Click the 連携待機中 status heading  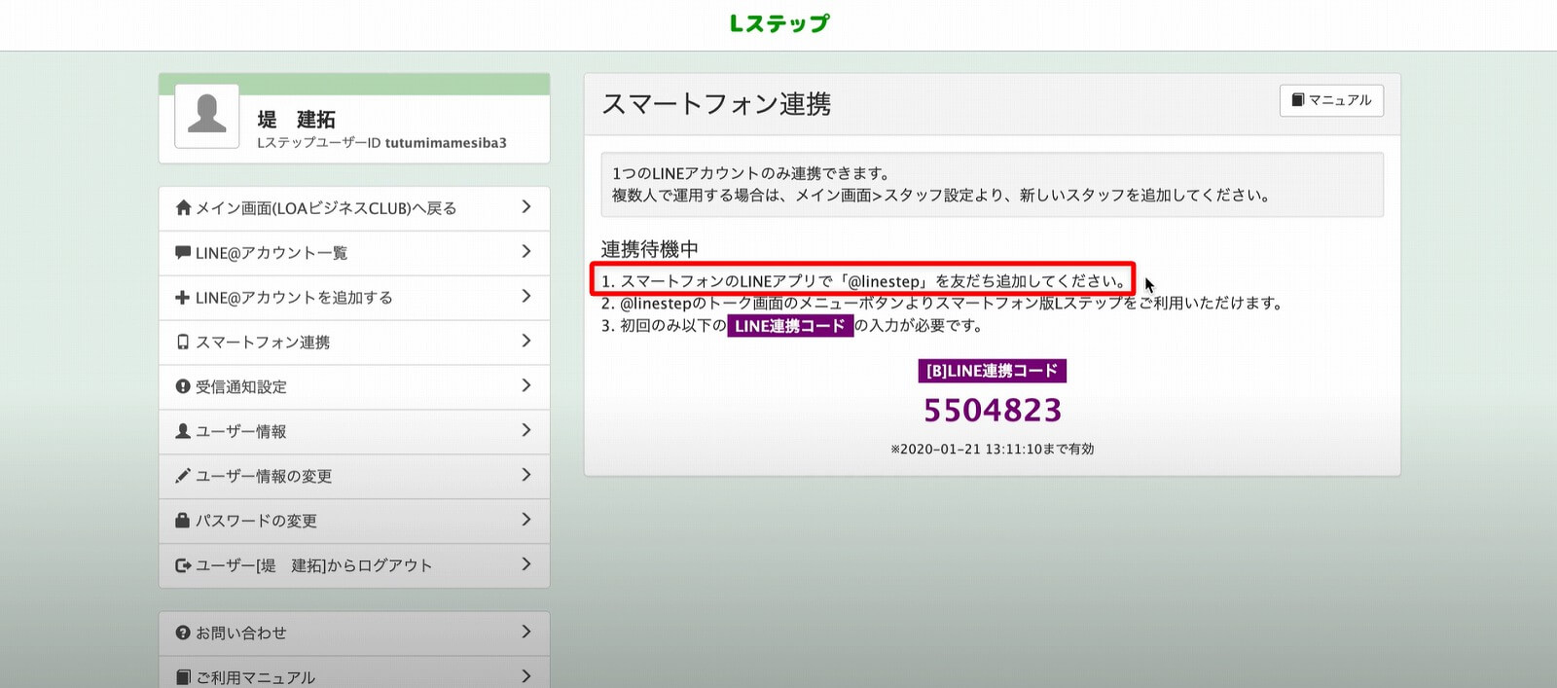coord(649,249)
